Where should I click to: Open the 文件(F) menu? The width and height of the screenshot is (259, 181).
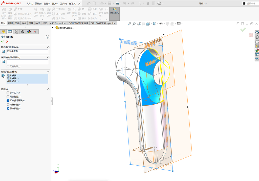[30, 4]
